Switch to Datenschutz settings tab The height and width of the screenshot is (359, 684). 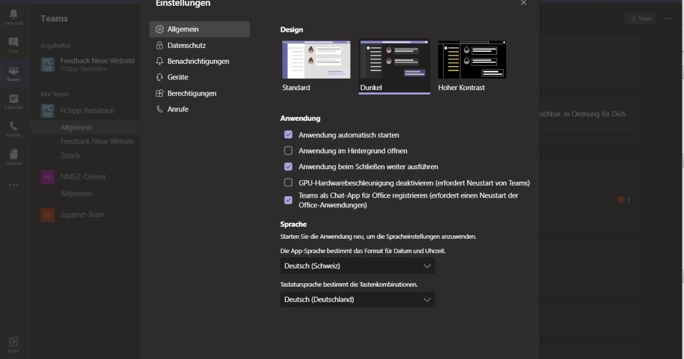pyautogui.click(x=199, y=45)
